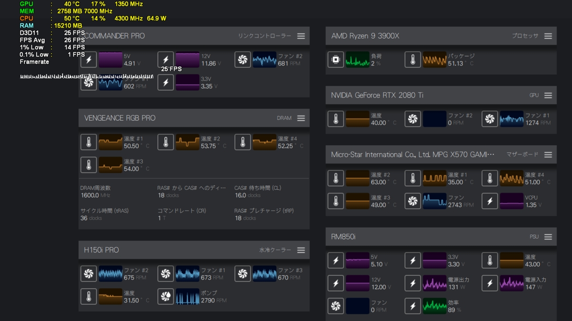
Task: Click the Ryzen 負荷 green load graph
Action: click(358, 60)
